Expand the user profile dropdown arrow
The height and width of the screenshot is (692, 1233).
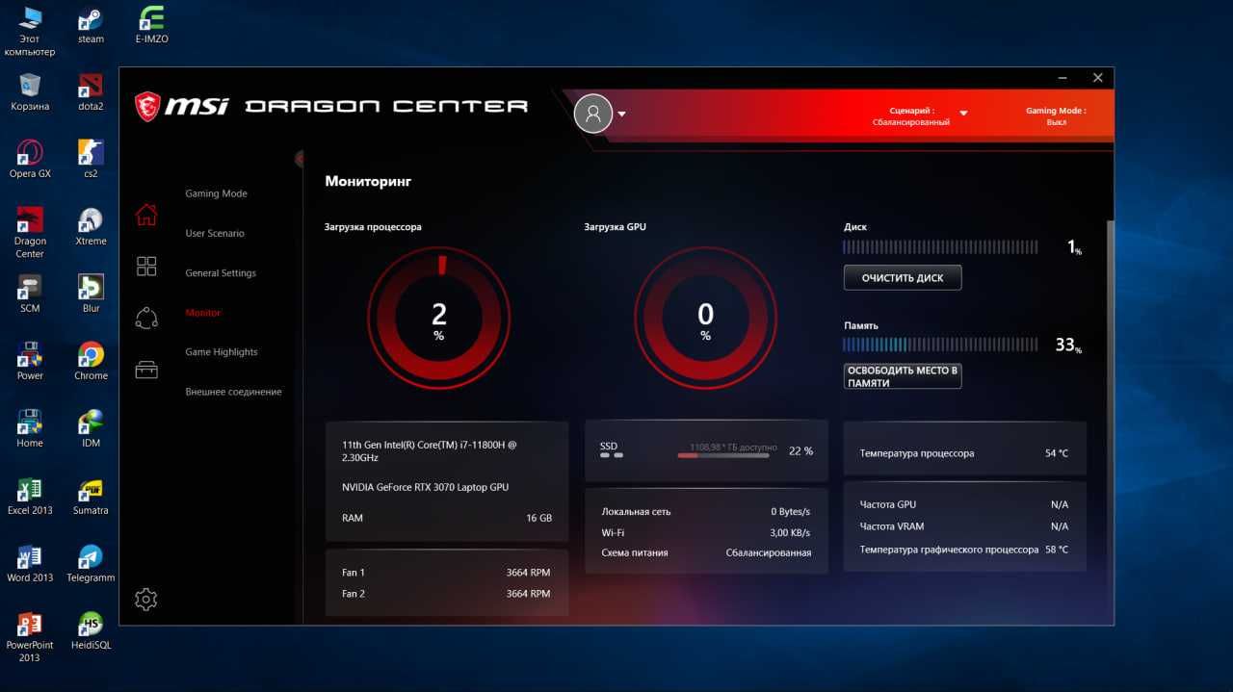click(x=621, y=114)
